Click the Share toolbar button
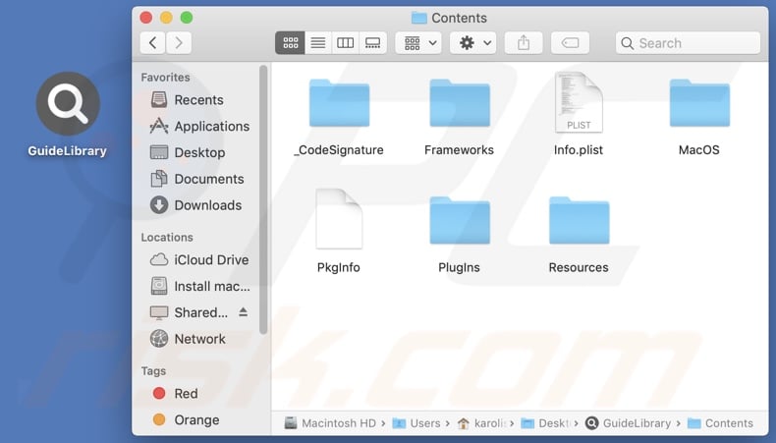The image size is (776, 443). tap(524, 43)
